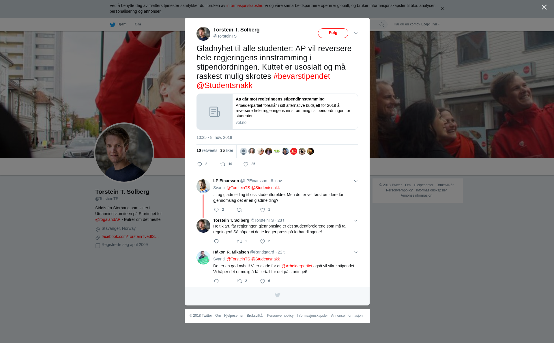Reply to the main tweet
554x343 pixels.
(200, 164)
